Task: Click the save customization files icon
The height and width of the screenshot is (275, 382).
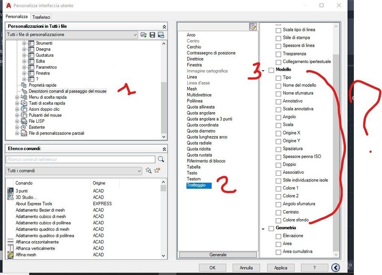Action: (152, 35)
